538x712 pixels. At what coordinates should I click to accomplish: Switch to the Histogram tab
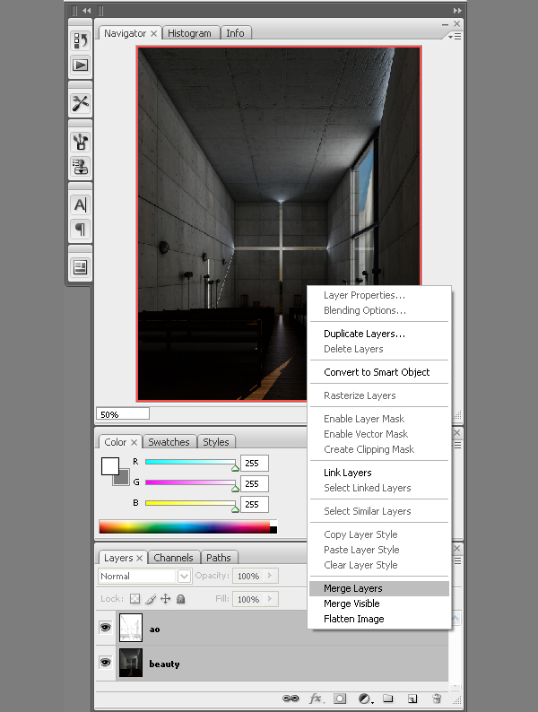point(190,33)
